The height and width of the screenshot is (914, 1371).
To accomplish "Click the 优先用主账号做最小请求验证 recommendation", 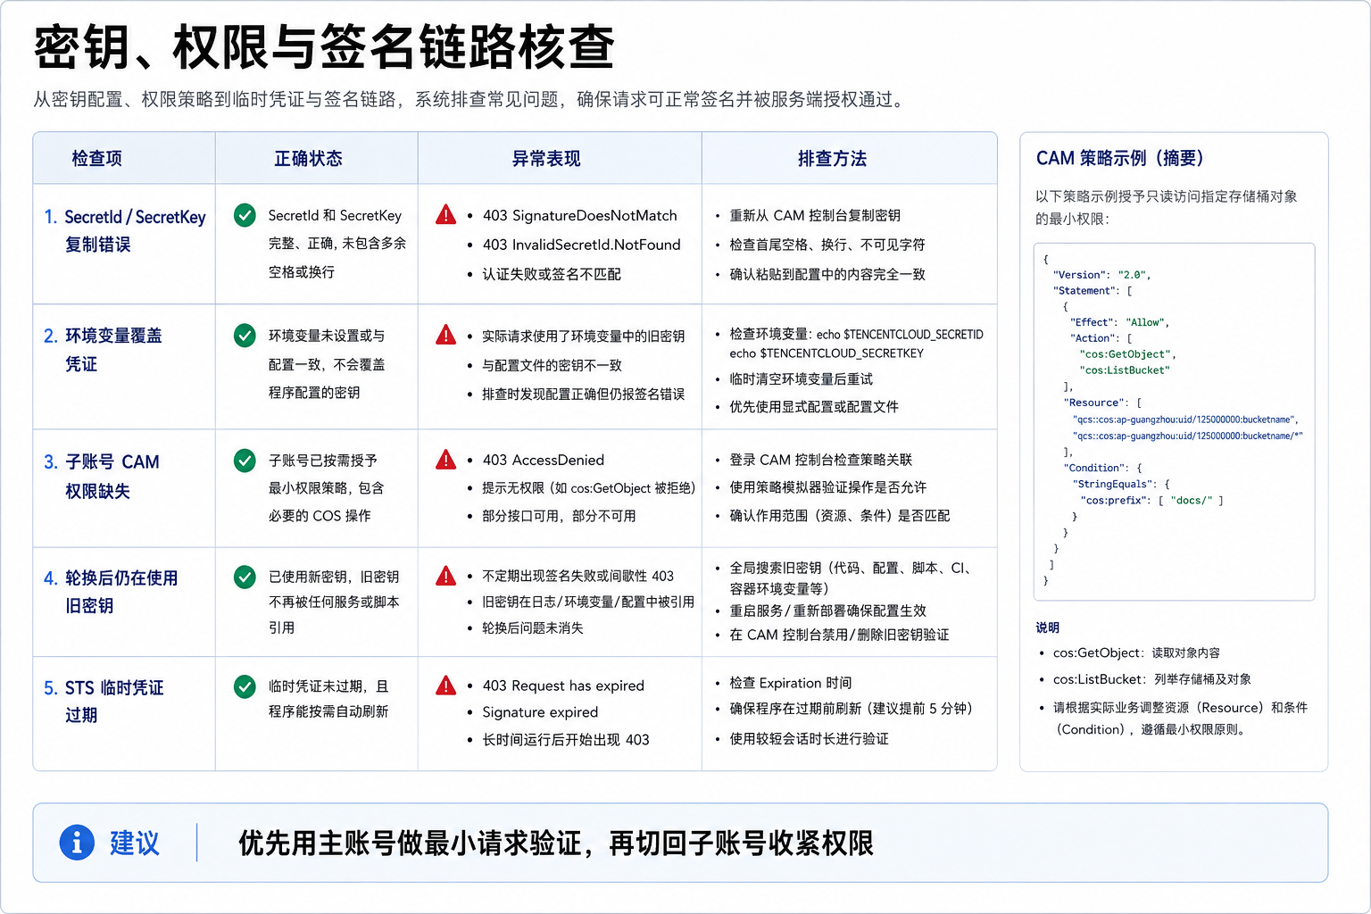I will pyautogui.click(x=555, y=843).
